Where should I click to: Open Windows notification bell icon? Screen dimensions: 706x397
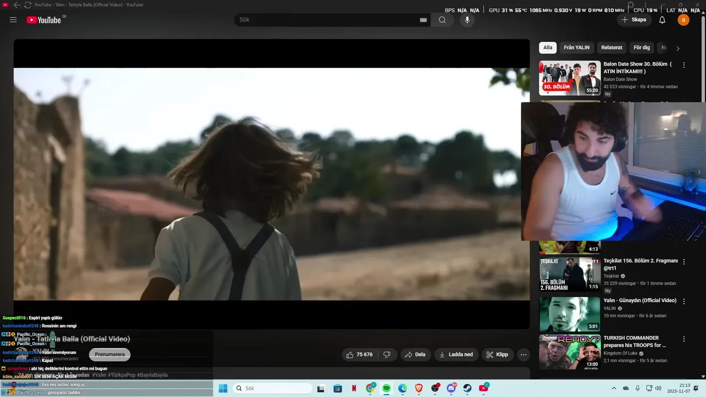[x=696, y=389]
